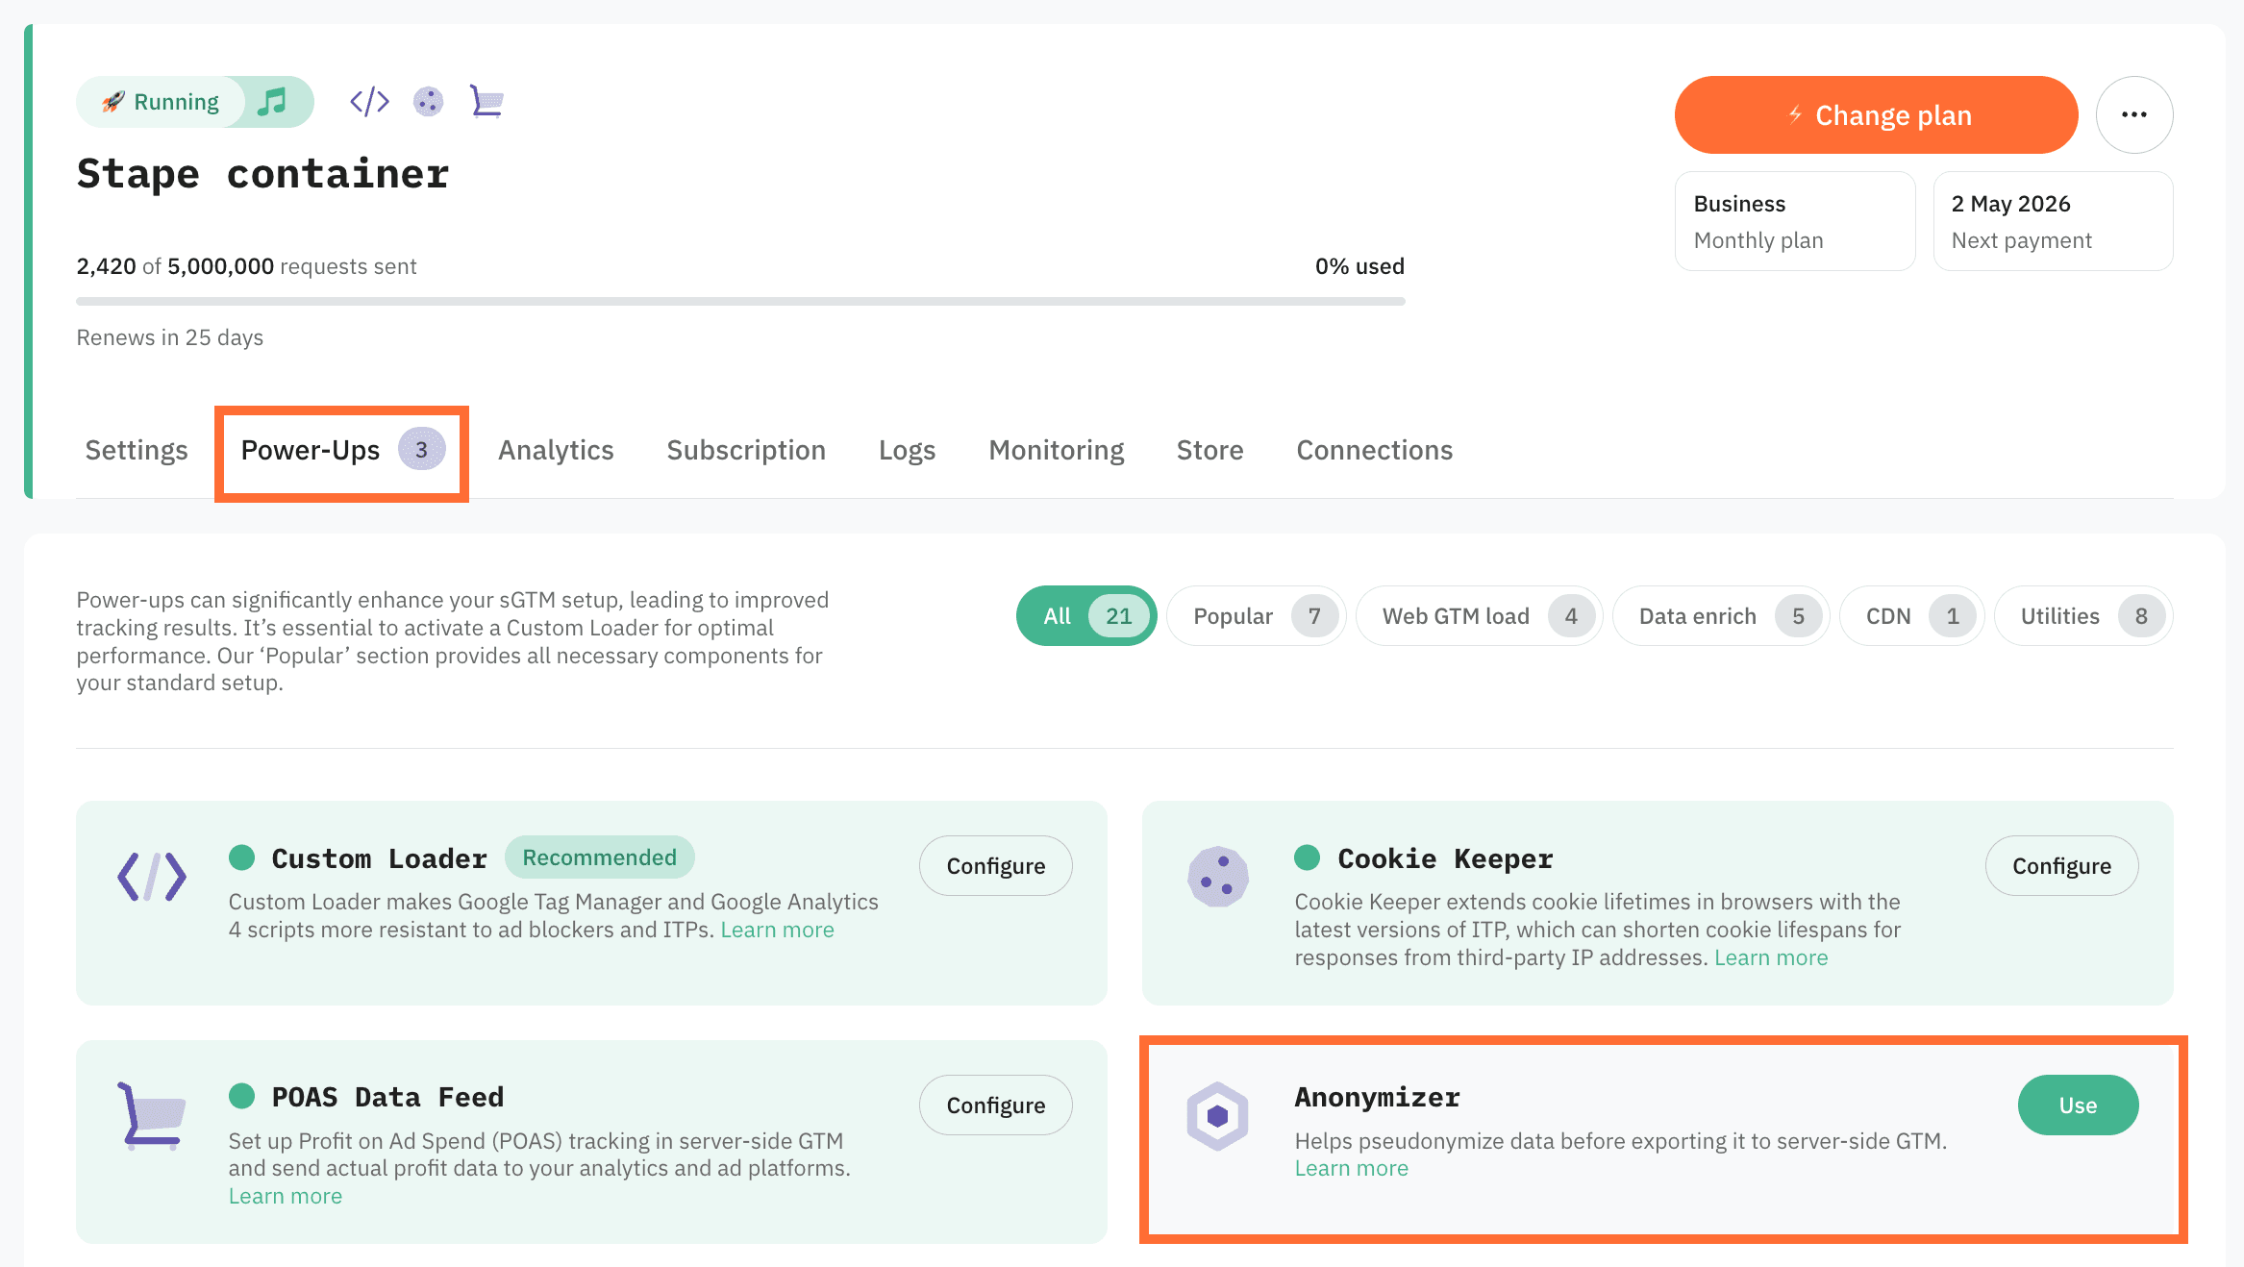Configure the POAS Data Feed power-up
The image size is (2244, 1267).
click(x=995, y=1106)
